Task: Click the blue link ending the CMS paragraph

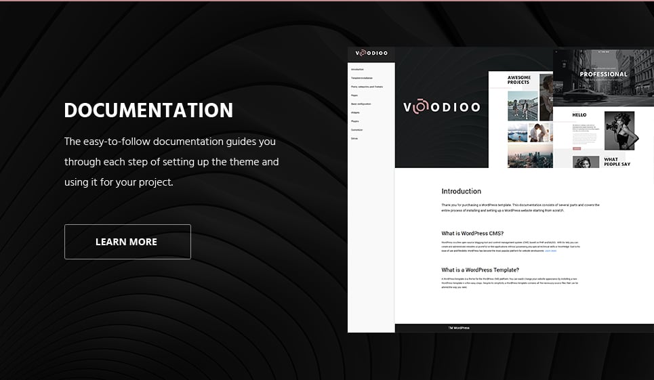Action: pyautogui.click(x=550, y=251)
